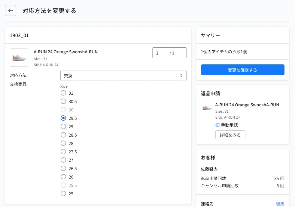This screenshot has width=295, height=207.
Task: Click the page title 対応方法を変更する
Action: (49, 11)
